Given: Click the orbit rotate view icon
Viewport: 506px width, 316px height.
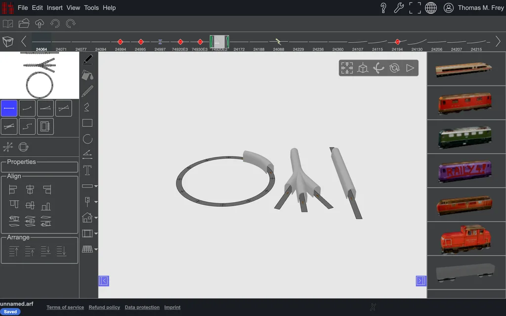Looking at the screenshot, I should click(x=379, y=68).
